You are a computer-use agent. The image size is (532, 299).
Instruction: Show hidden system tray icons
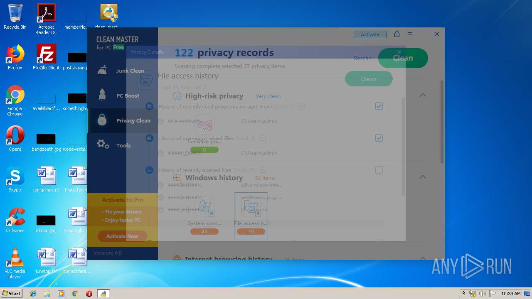pyautogui.click(x=463, y=294)
